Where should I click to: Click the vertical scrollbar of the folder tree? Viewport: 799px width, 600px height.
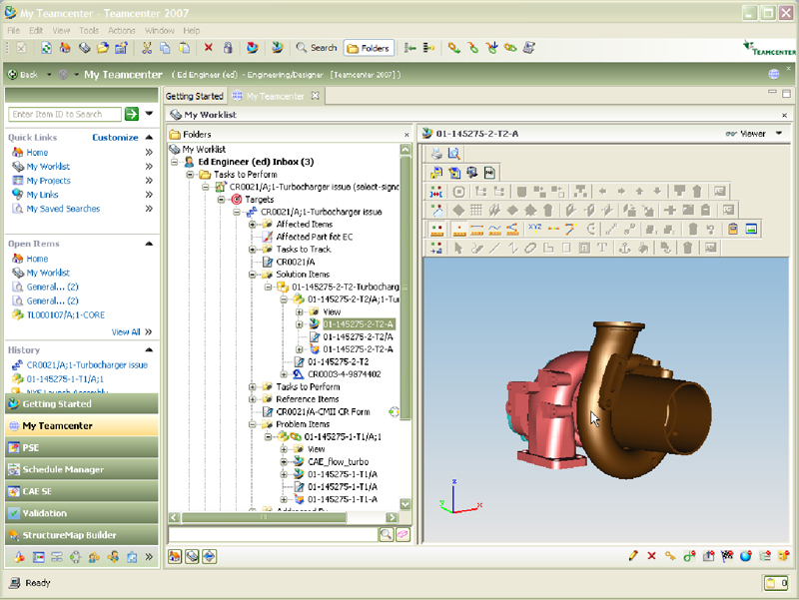point(405,288)
